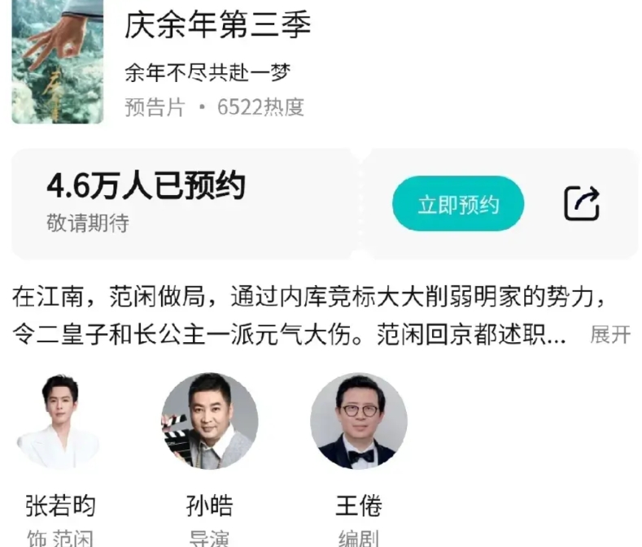Tap the 敬请期待 status text

88,223
